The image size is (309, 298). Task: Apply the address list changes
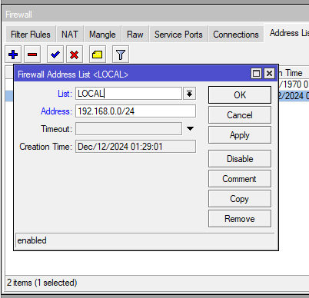240,135
